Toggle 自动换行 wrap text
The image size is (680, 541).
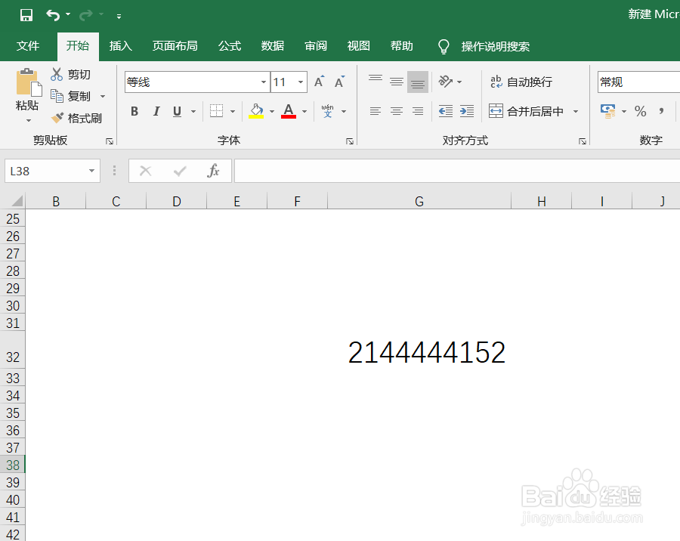tap(521, 82)
